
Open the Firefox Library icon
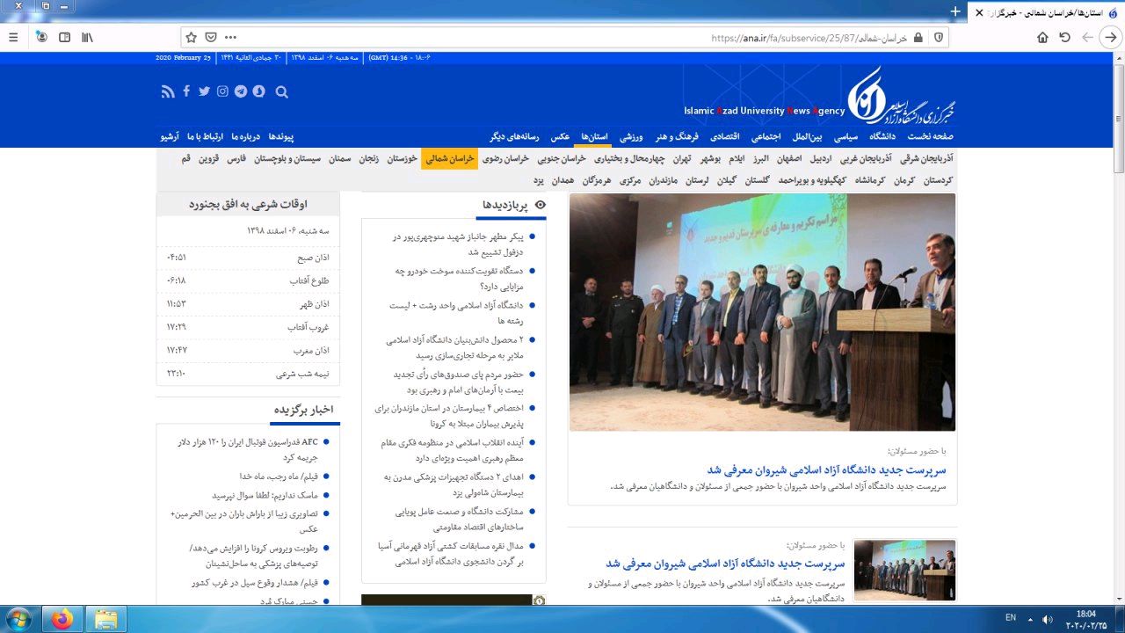(x=87, y=37)
